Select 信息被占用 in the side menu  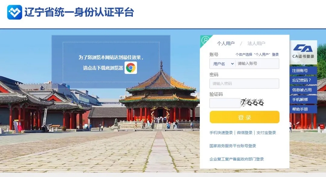[x=303, y=90]
